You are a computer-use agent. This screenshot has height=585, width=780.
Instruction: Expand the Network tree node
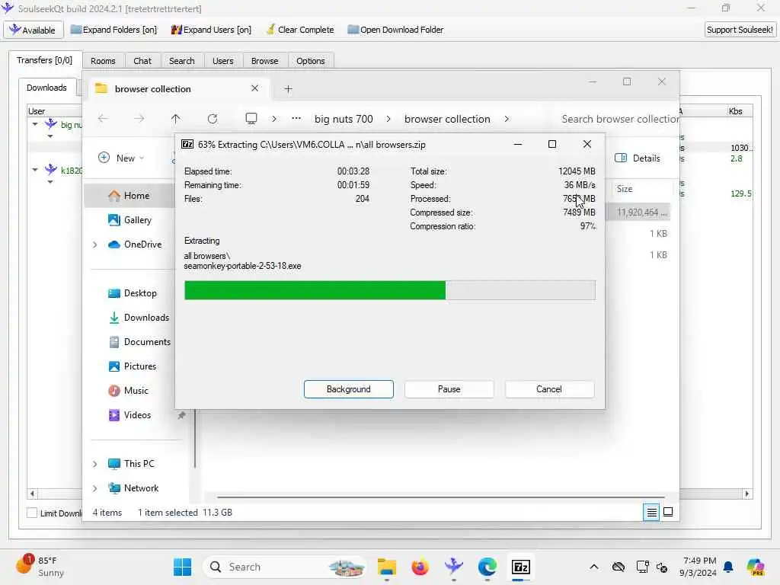pyautogui.click(x=94, y=488)
